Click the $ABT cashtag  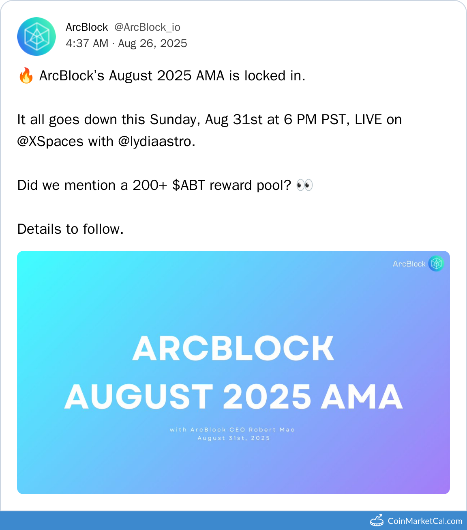click(189, 185)
